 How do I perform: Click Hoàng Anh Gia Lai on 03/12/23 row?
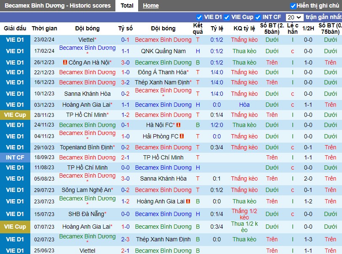tap(86, 105)
